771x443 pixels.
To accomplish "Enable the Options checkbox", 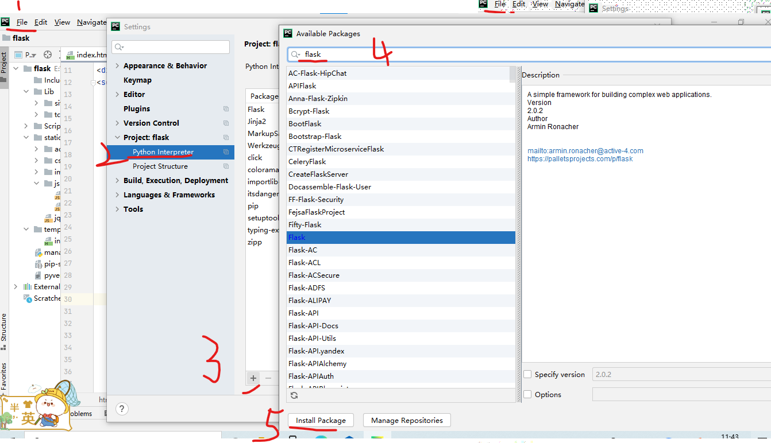I will [527, 394].
